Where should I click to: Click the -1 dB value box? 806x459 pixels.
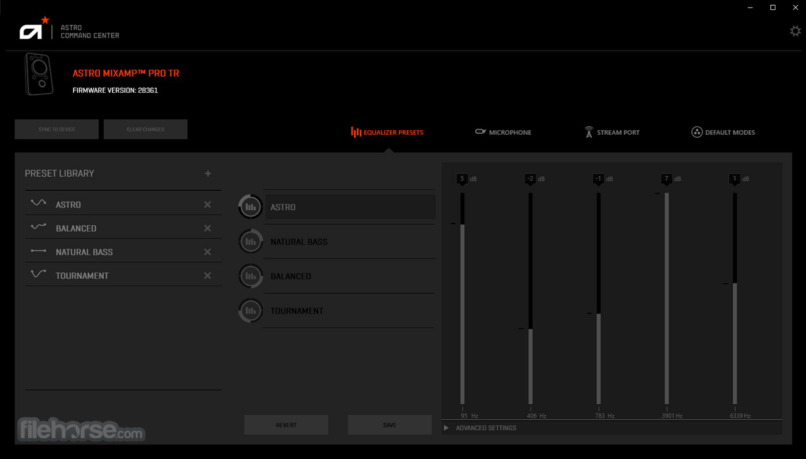coord(598,179)
